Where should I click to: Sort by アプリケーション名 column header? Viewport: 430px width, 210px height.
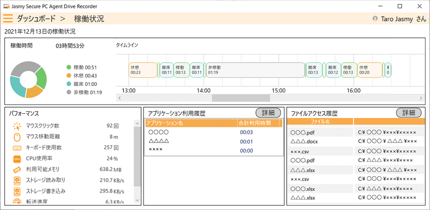click(190, 124)
